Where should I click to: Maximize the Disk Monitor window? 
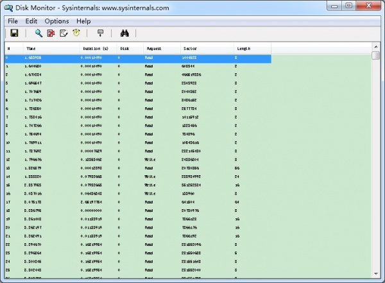[349, 6]
